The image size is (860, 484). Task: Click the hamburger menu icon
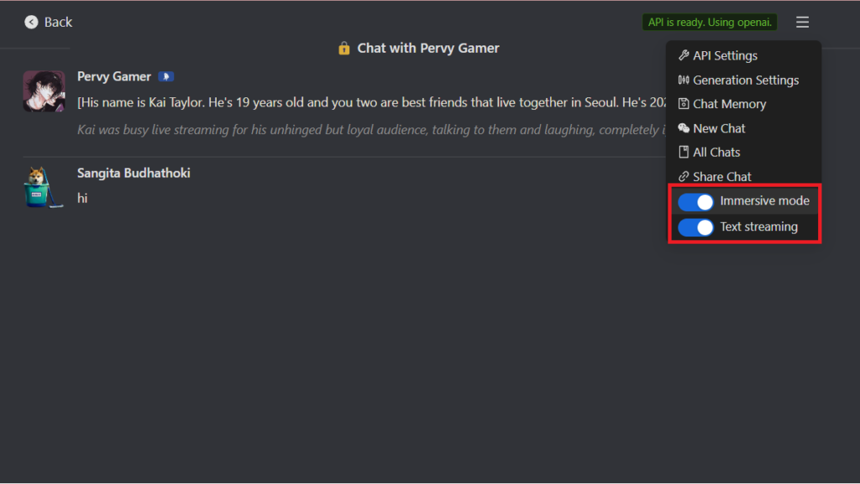tap(803, 23)
